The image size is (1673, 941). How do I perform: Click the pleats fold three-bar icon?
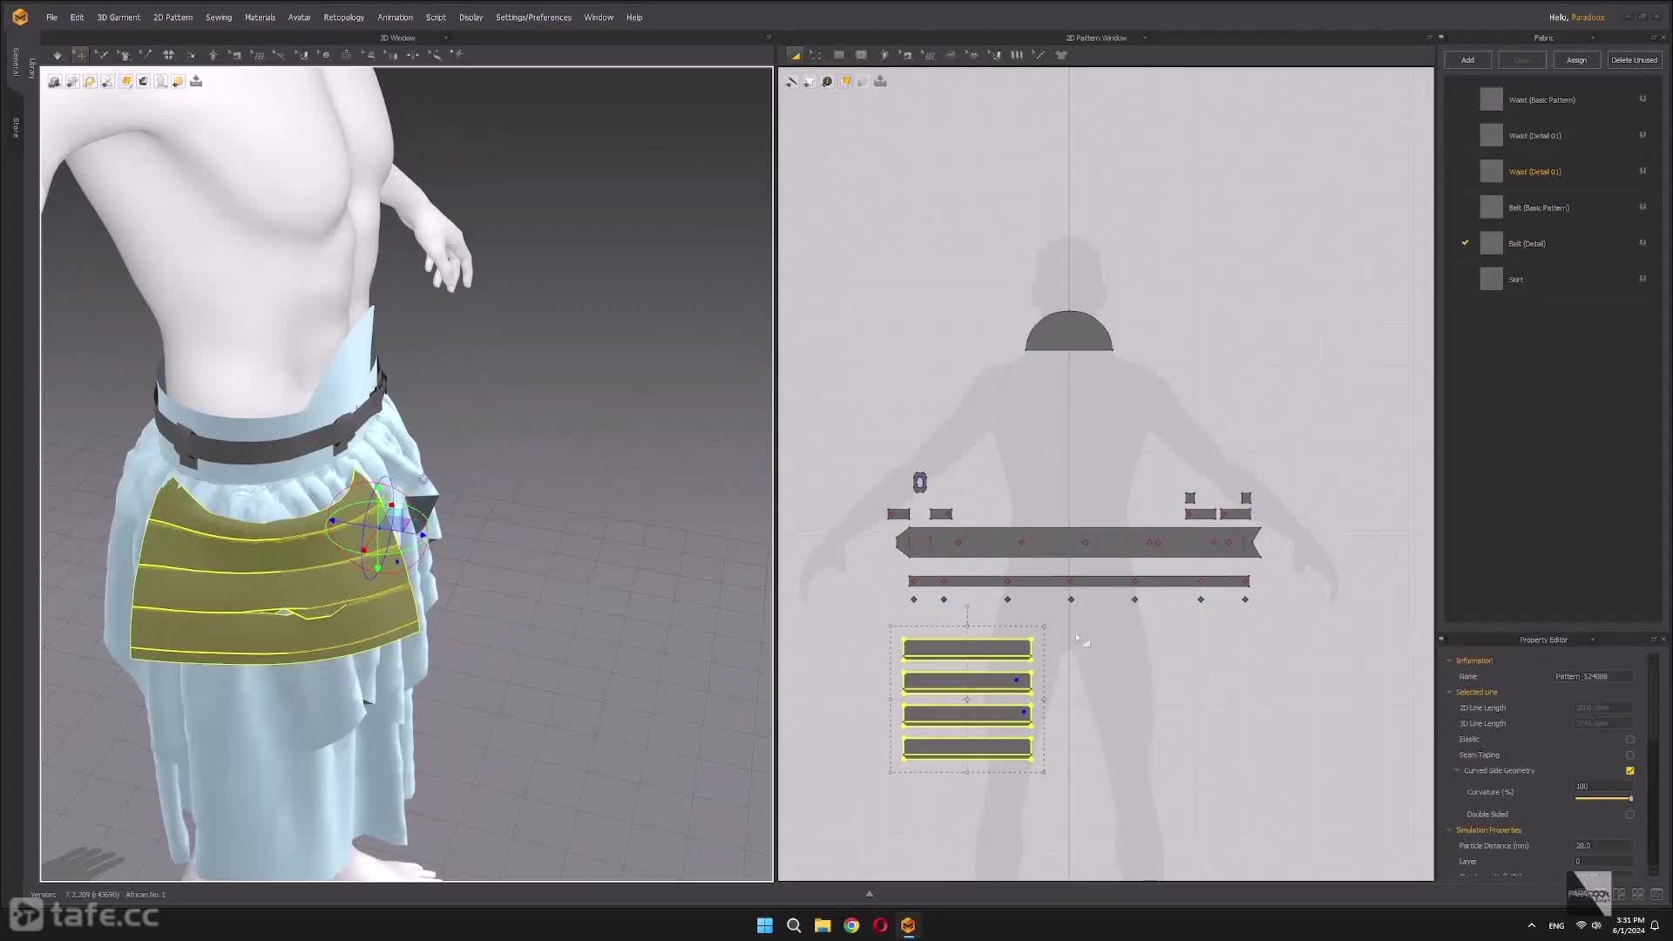click(x=1017, y=55)
